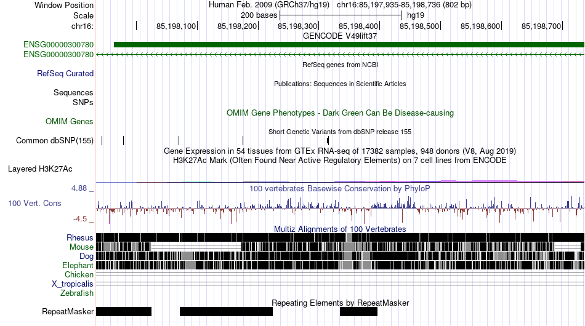Click the GENCODE V49lift37 track title
The width and height of the screenshot is (585, 326).
coord(340,36)
